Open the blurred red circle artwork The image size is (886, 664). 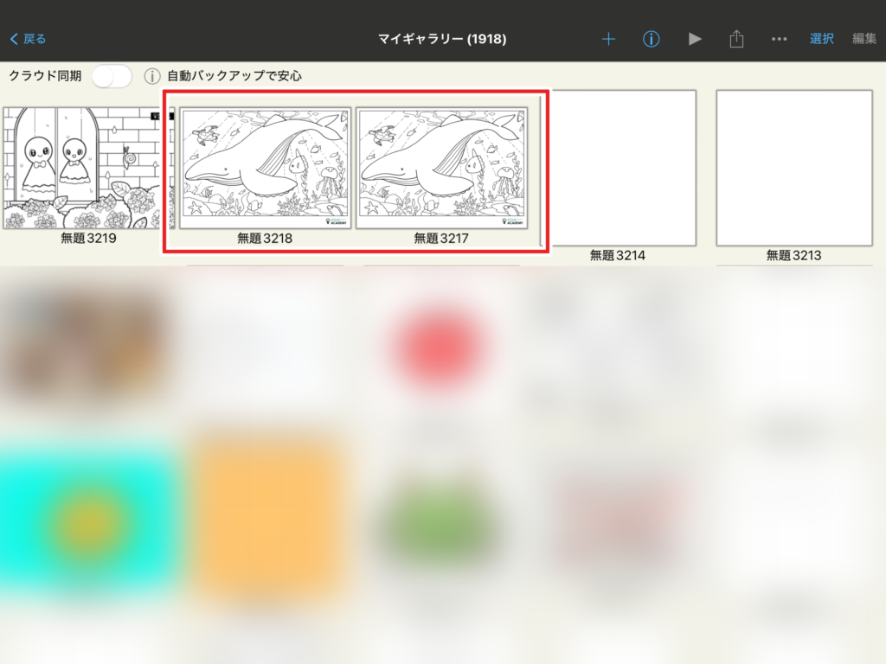coord(441,346)
